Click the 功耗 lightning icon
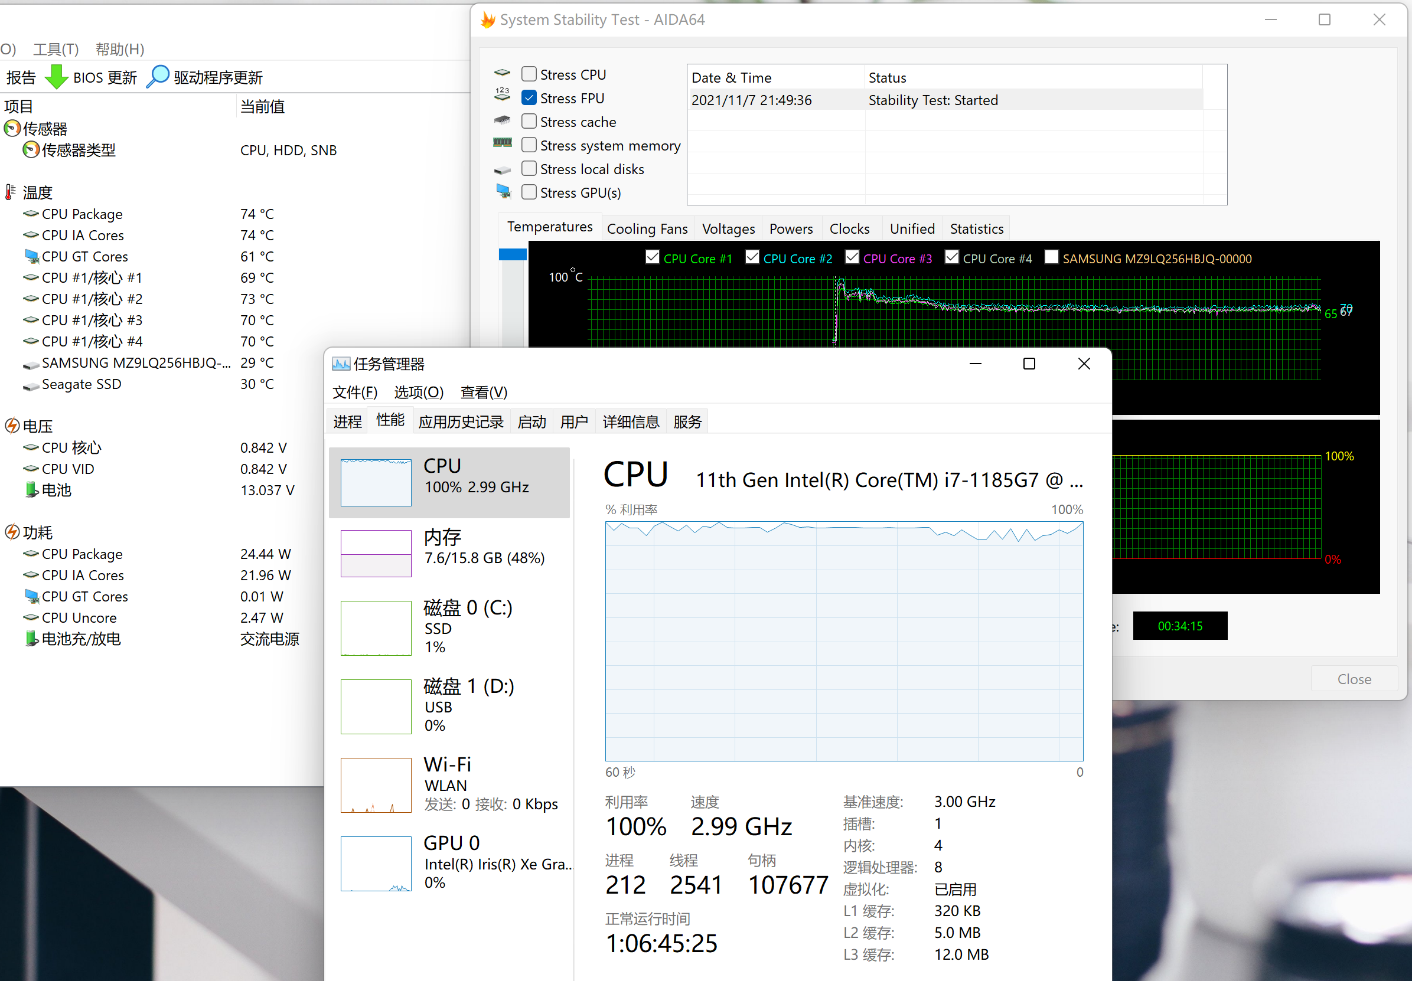Image resolution: width=1412 pixels, height=981 pixels. click(12, 532)
